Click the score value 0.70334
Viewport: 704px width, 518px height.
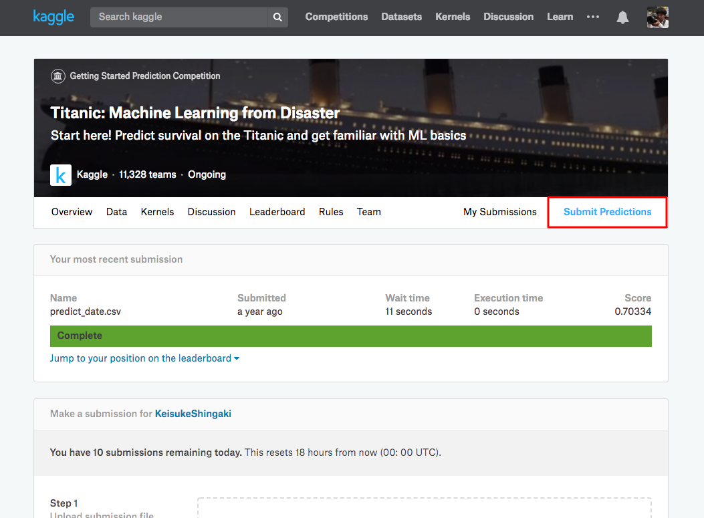click(632, 311)
